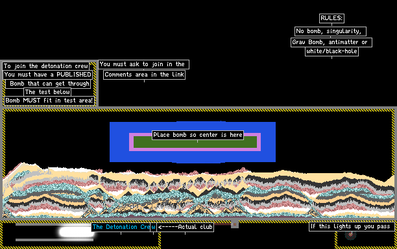
Task: Click "To join the detonation crew" sign
Action: 46,66
